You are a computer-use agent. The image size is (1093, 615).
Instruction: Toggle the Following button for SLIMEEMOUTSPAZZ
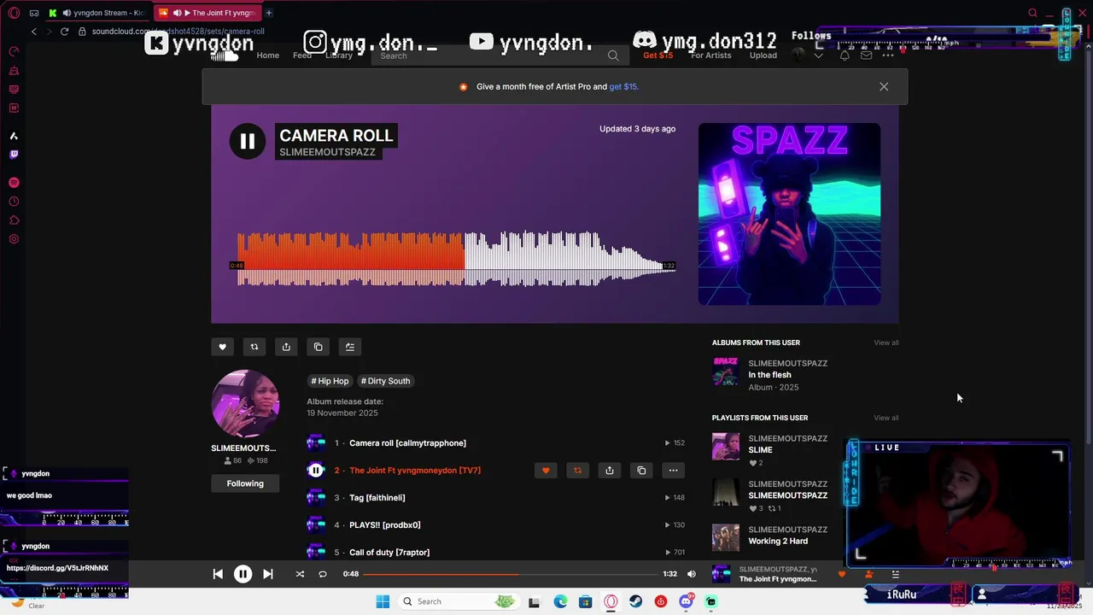click(245, 483)
